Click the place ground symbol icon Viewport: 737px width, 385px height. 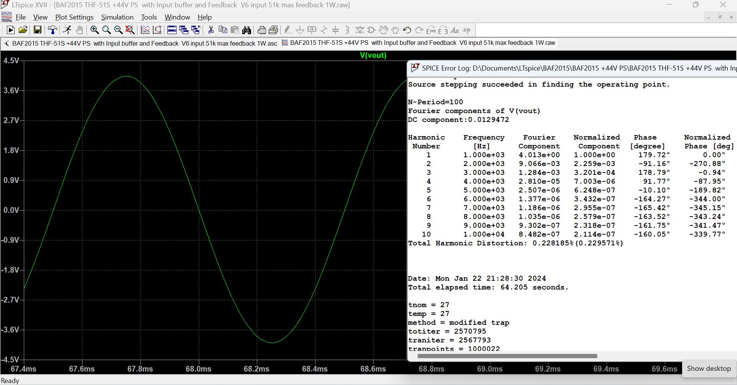(x=300, y=30)
